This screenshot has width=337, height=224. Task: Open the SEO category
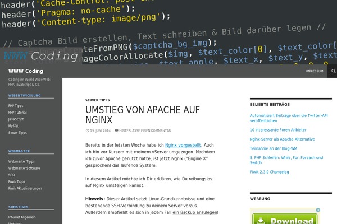click(12, 175)
